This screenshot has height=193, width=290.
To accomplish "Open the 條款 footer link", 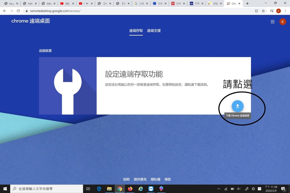I will click(x=168, y=179).
